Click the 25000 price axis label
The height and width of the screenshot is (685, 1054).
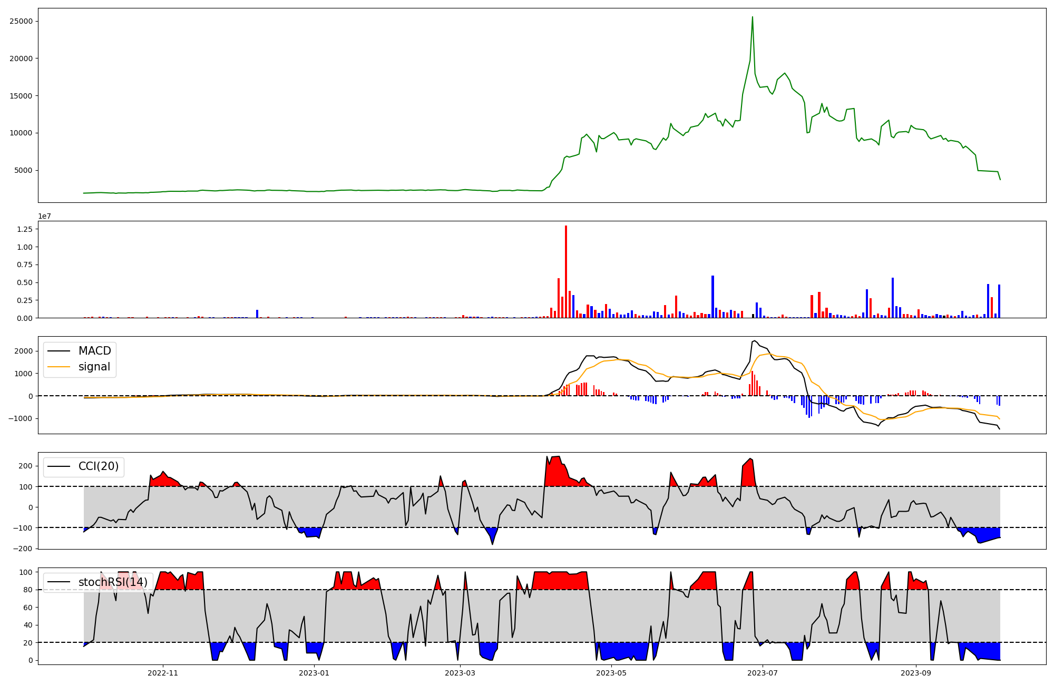(21, 21)
